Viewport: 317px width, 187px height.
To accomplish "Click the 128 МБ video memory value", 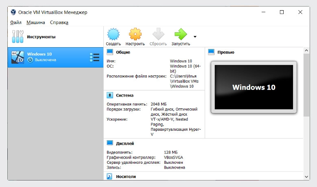I will (x=171, y=152).
